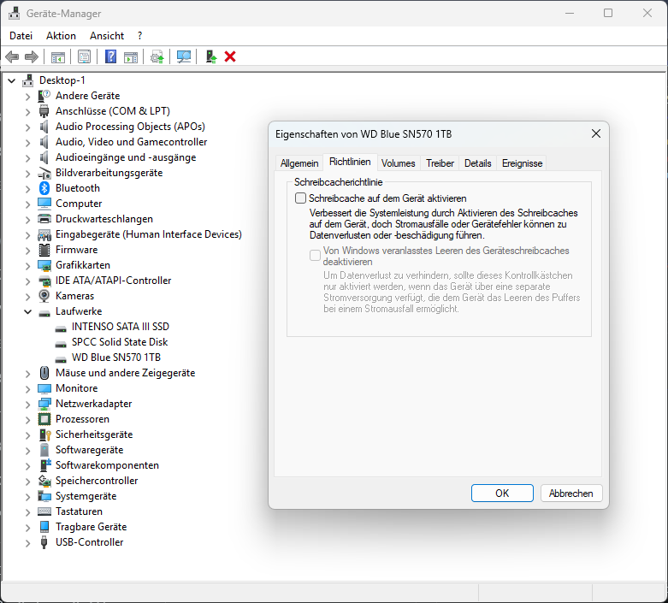Click the Andere Geräte unknown device icon
The height and width of the screenshot is (603, 668).
coord(44,96)
